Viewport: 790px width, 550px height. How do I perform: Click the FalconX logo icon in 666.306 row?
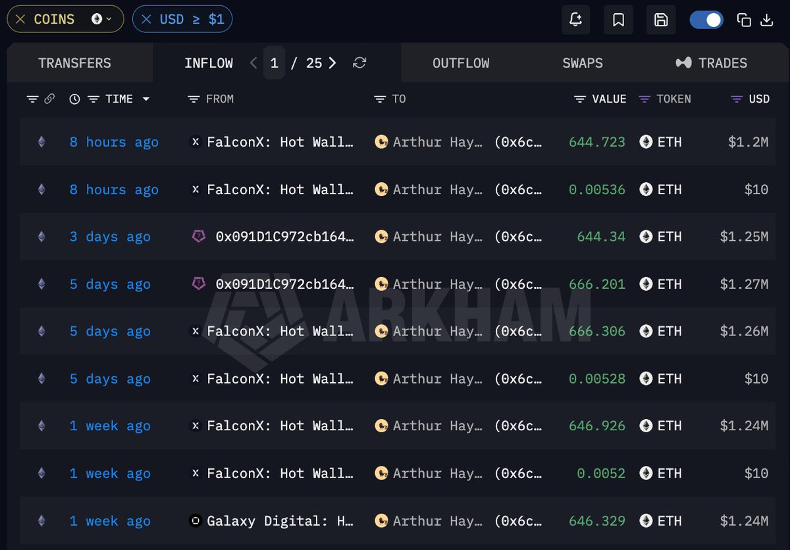pyautogui.click(x=195, y=332)
